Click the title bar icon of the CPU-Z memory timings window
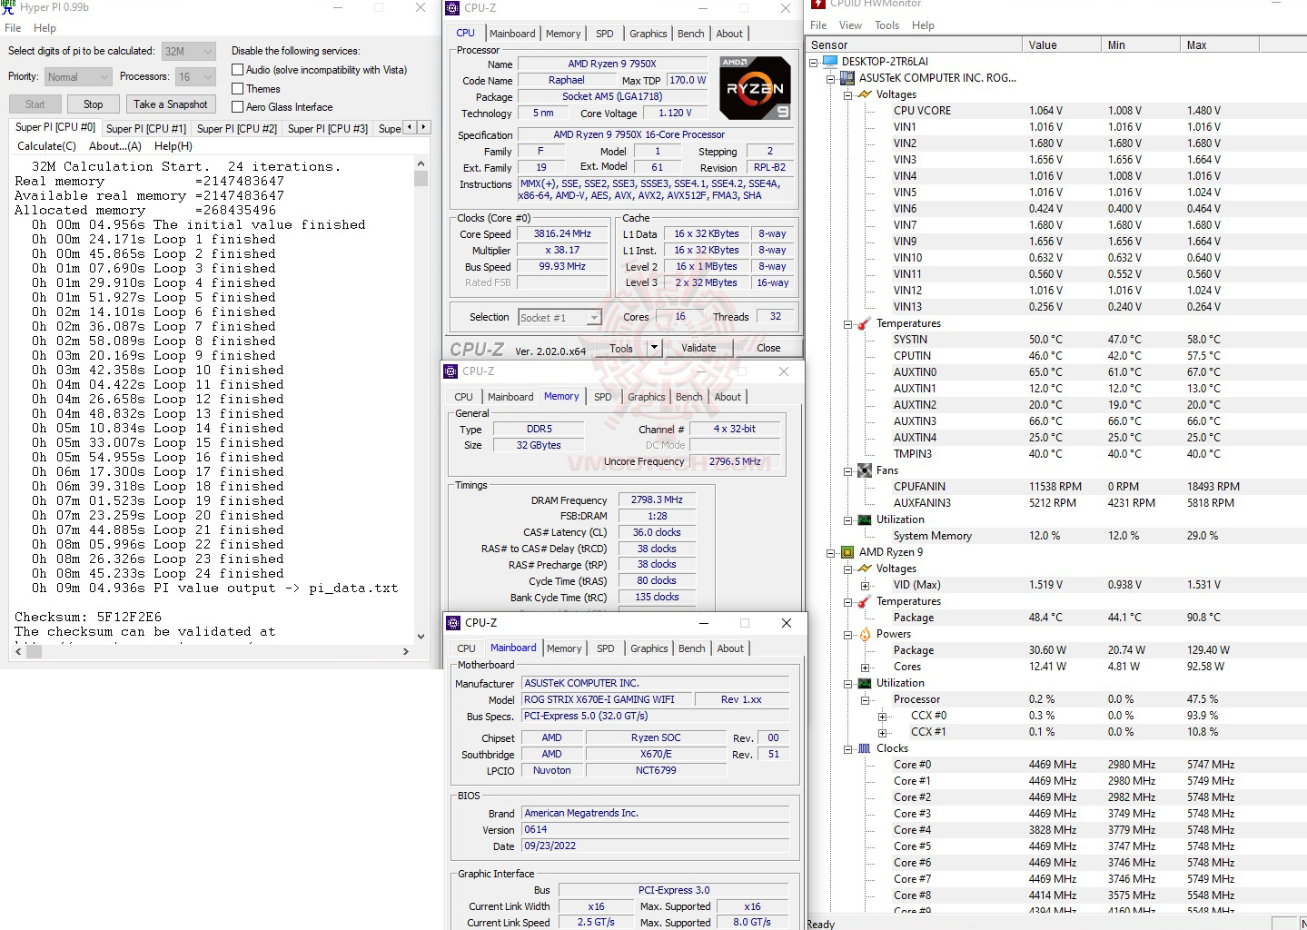 tap(451, 371)
